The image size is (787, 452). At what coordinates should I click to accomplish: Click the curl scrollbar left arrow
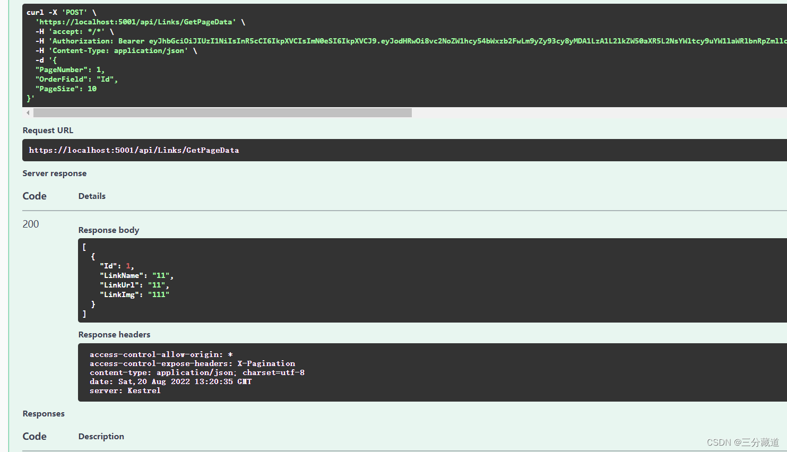[28, 112]
